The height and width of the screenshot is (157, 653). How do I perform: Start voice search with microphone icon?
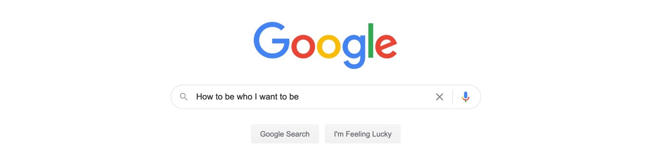tap(466, 97)
